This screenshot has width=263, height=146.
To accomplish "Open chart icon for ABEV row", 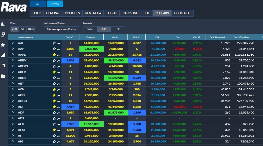I will [x=58, y=72].
